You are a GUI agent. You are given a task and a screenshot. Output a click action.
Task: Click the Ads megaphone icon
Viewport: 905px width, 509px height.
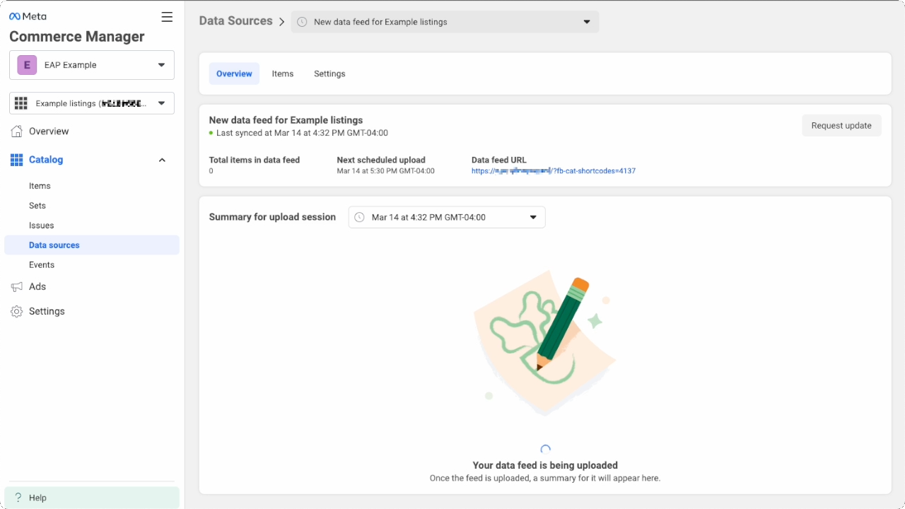click(x=17, y=286)
